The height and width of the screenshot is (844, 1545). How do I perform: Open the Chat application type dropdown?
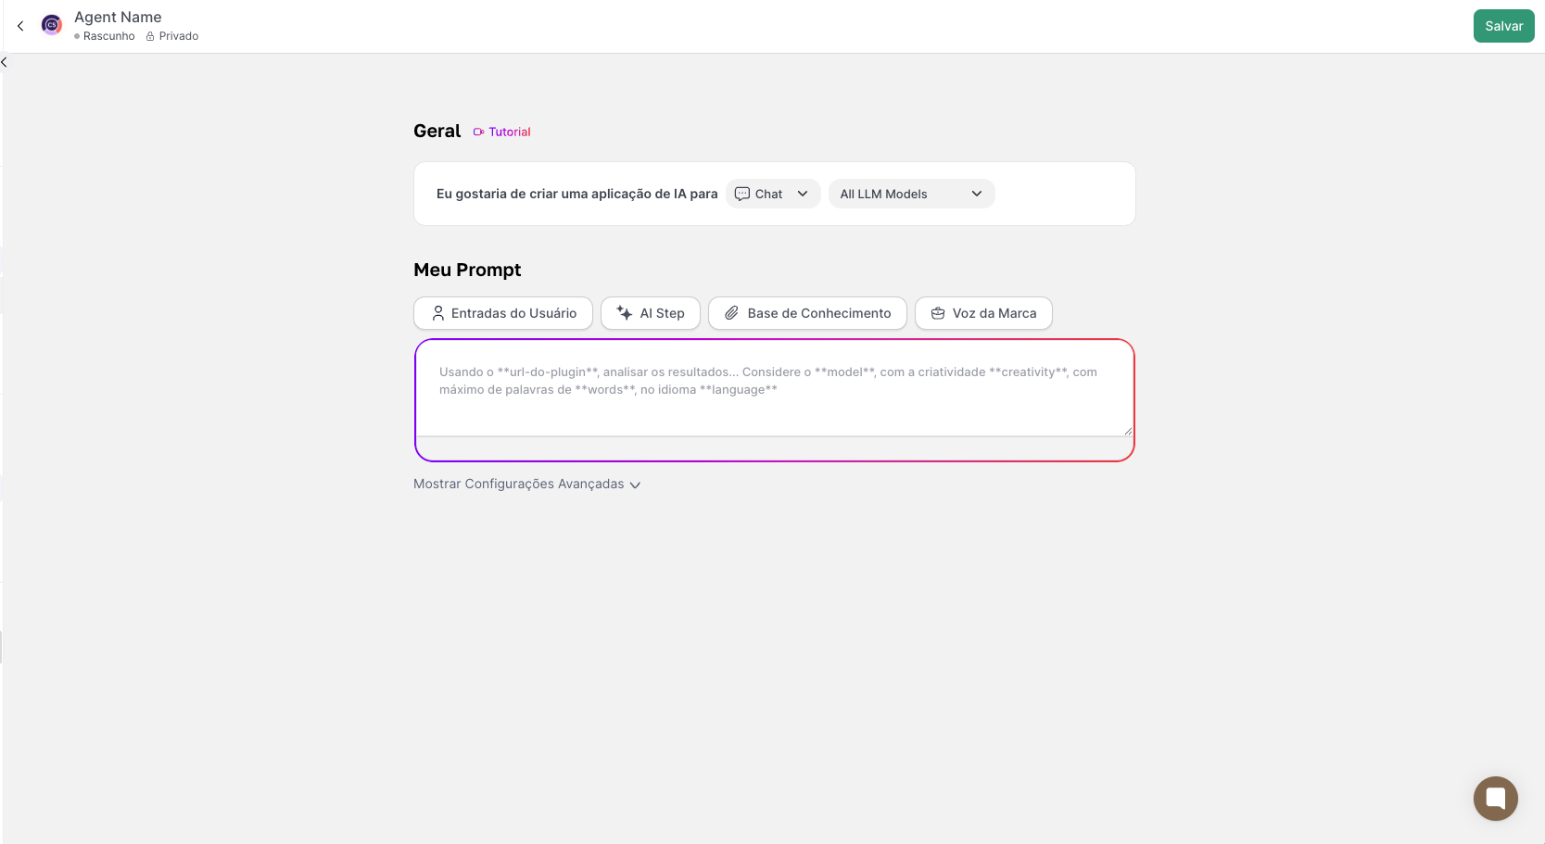pos(773,194)
